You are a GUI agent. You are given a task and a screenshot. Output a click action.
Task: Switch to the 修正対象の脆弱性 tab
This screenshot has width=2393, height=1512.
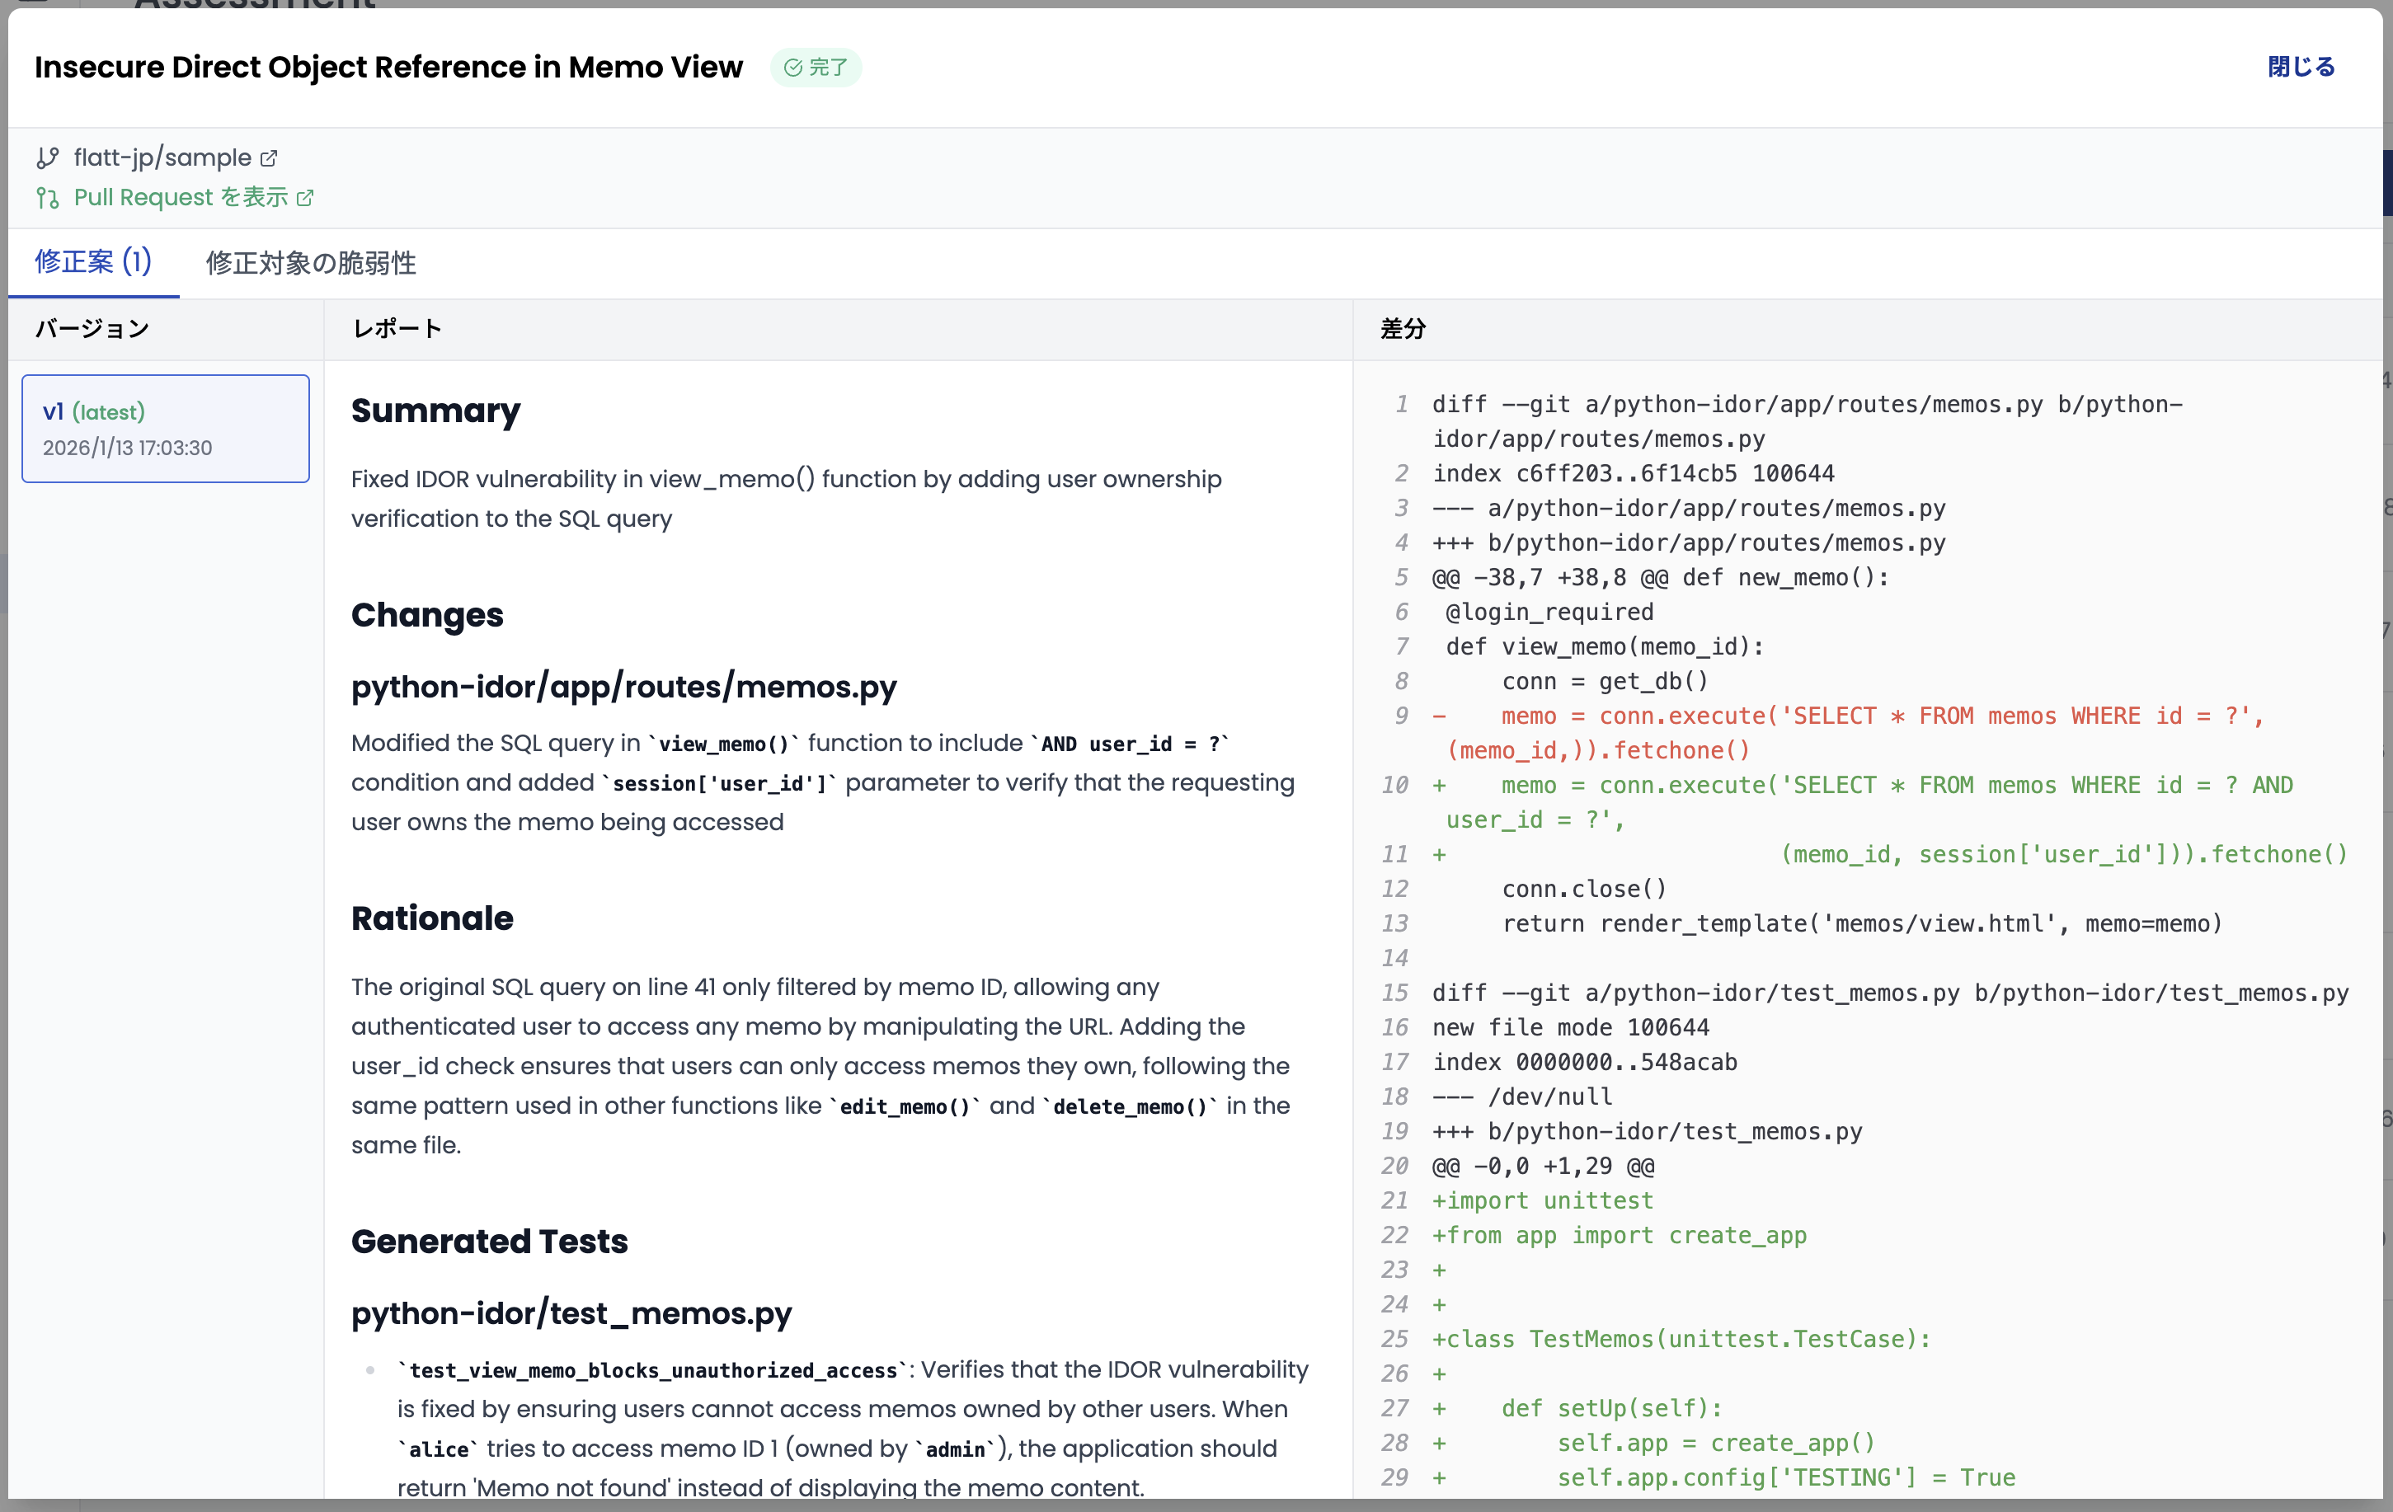[310, 263]
